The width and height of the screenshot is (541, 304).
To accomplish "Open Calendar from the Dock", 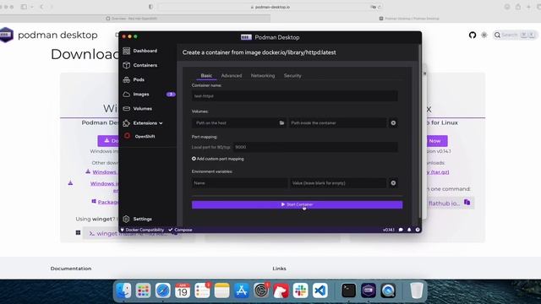I will [x=183, y=290].
